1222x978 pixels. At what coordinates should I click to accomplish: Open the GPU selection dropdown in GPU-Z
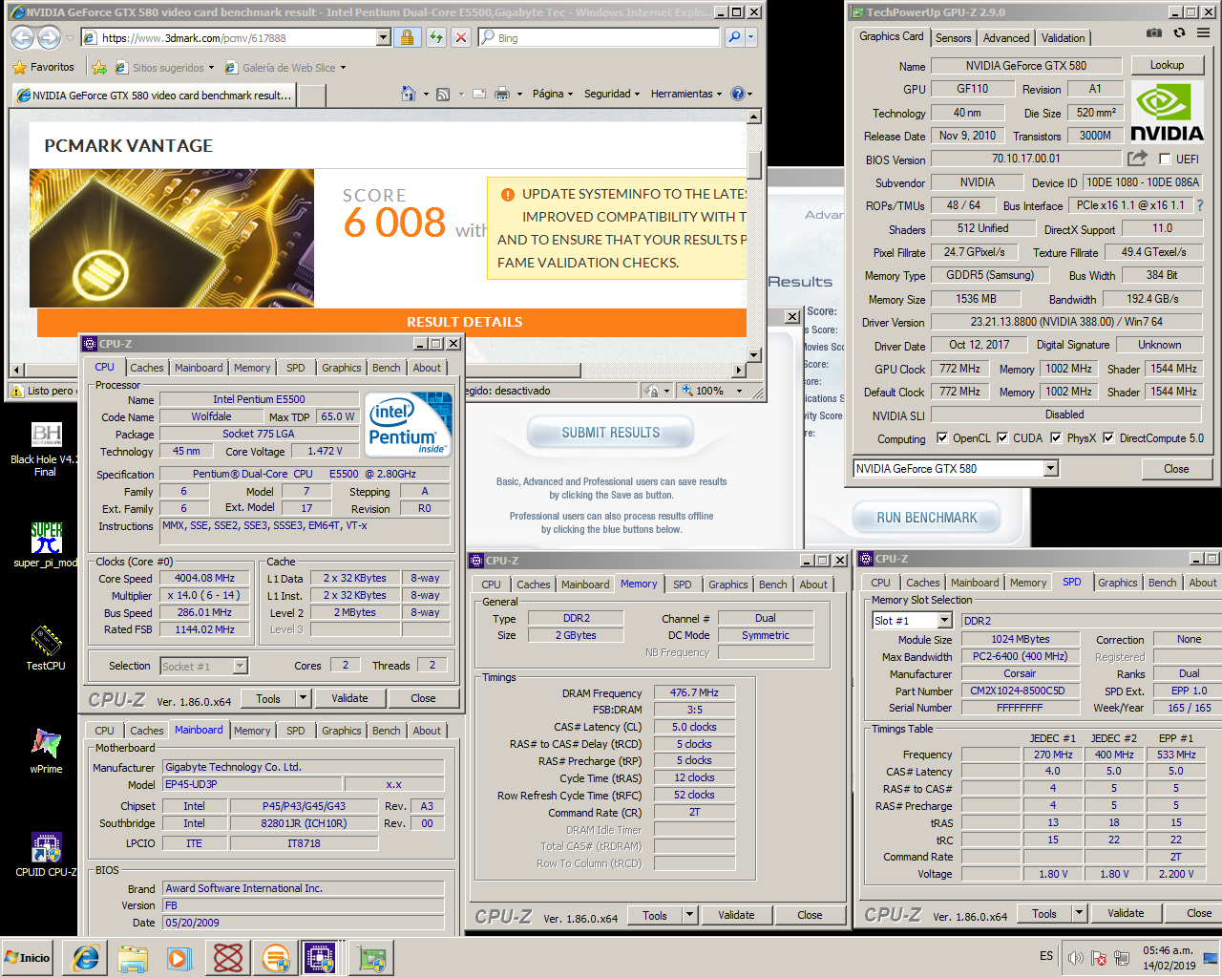pyautogui.click(x=1050, y=469)
